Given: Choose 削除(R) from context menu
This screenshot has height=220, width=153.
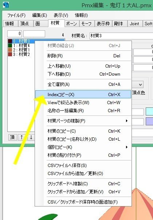Looking at the screenshot, I should 83,56.
